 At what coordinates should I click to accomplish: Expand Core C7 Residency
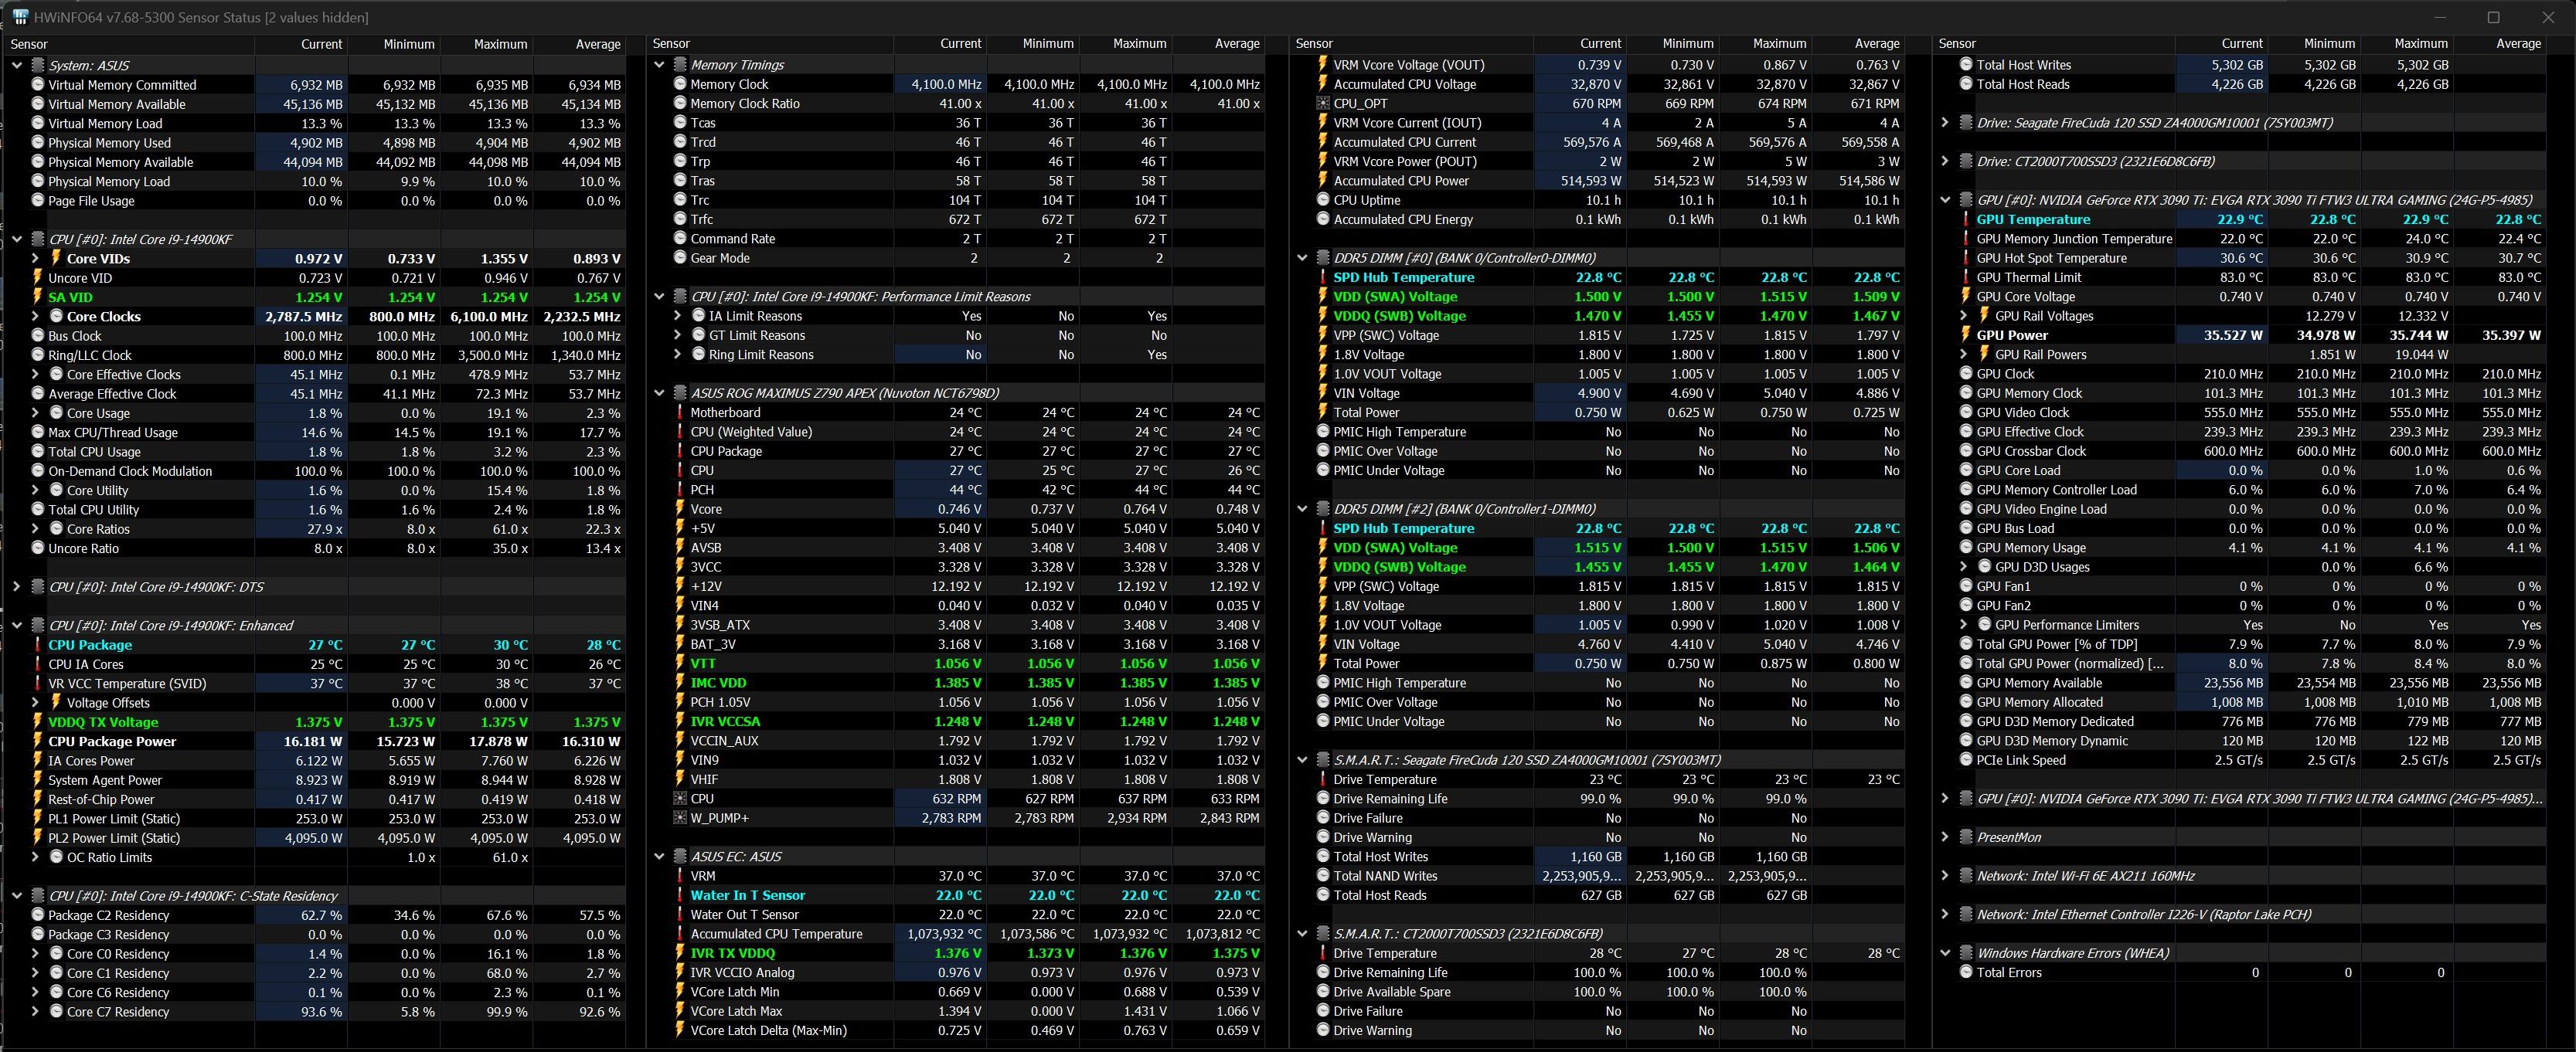click(x=36, y=1012)
